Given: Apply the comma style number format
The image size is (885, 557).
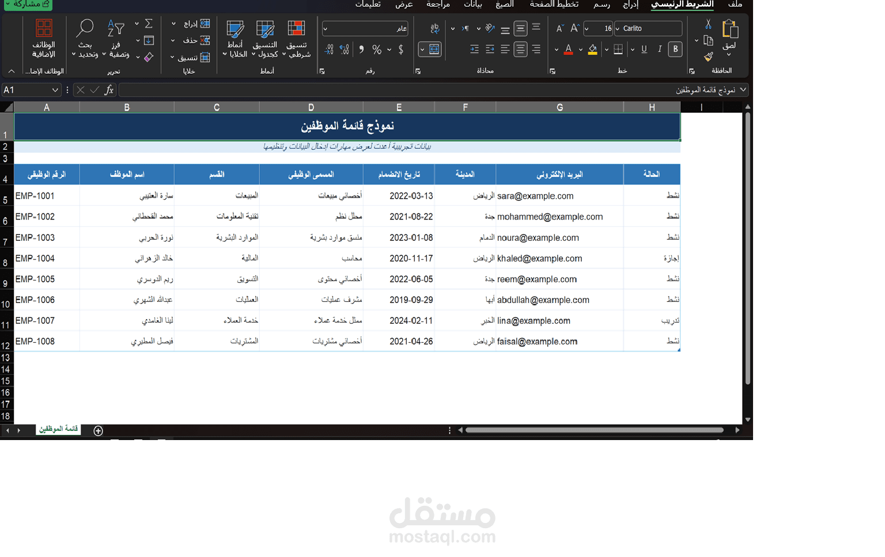Looking at the screenshot, I should click(x=361, y=50).
